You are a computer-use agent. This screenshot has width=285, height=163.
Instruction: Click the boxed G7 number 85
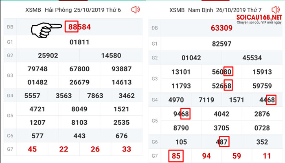pyautogui.click(x=176, y=156)
